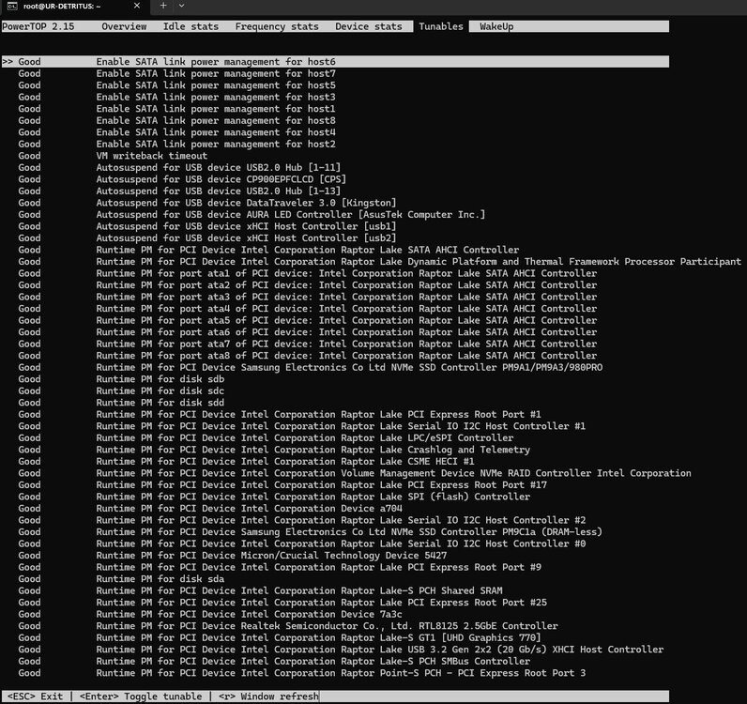Select Runtime PM for Intel Device 7a3c row
This screenshot has height=704, width=747.
[210, 615]
